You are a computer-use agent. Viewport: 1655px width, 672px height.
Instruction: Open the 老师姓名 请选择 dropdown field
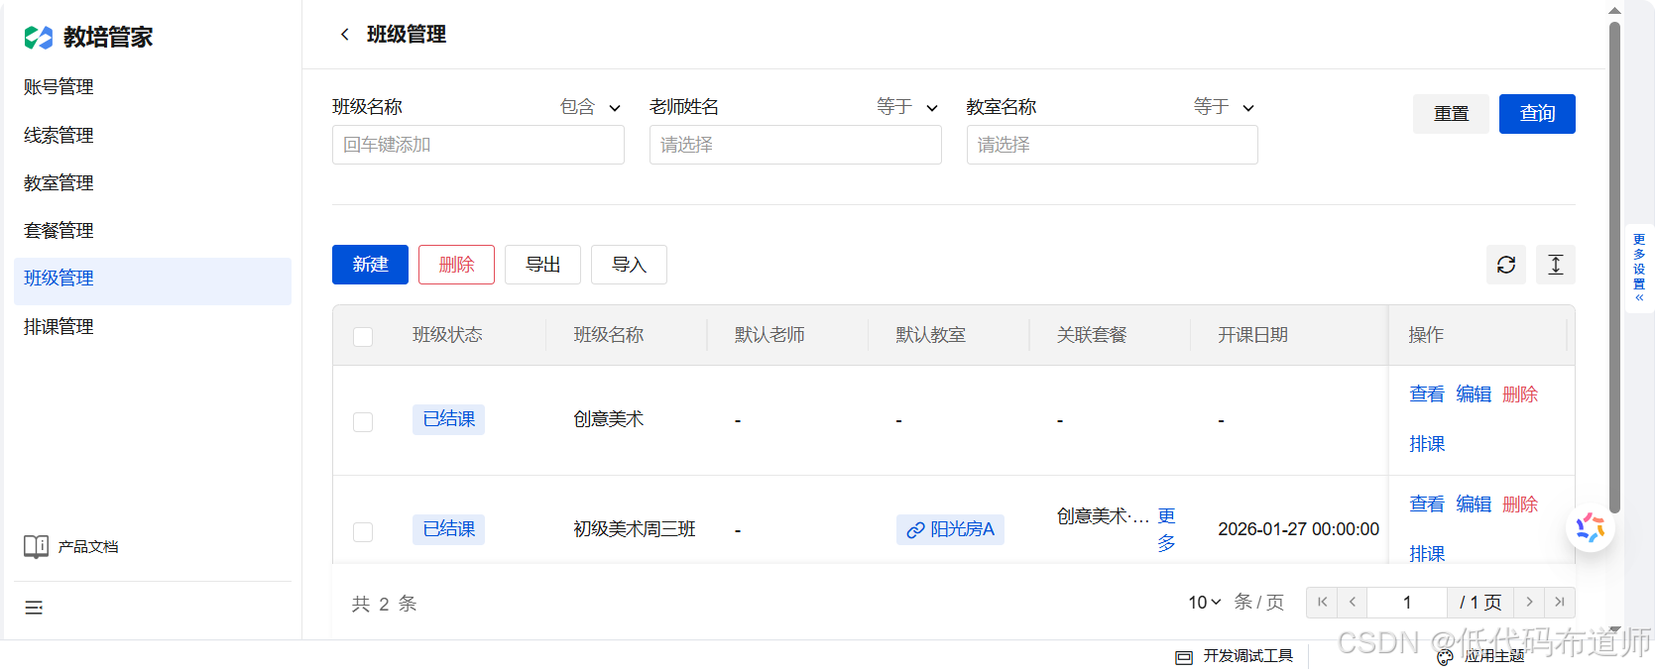tap(795, 145)
